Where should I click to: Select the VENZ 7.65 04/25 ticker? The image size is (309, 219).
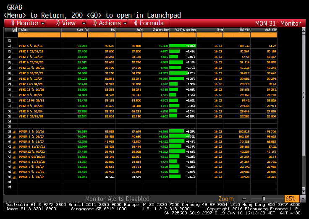tap(31, 84)
